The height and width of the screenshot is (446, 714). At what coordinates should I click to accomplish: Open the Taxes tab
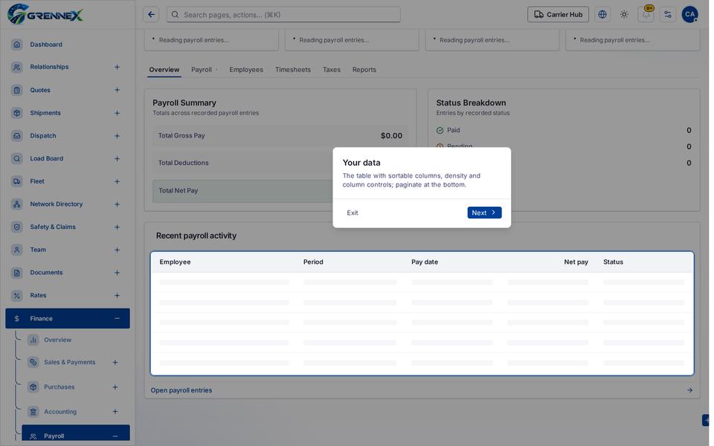point(332,70)
